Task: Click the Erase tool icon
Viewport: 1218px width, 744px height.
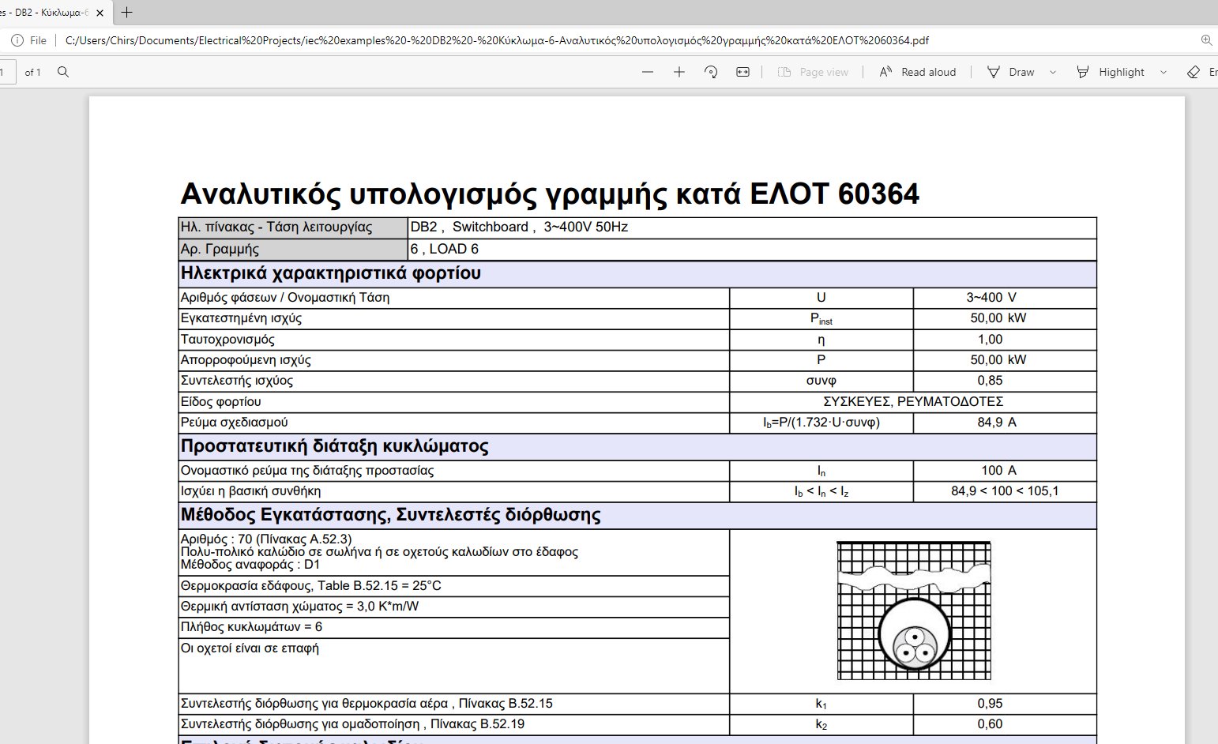Action: [x=1194, y=72]
